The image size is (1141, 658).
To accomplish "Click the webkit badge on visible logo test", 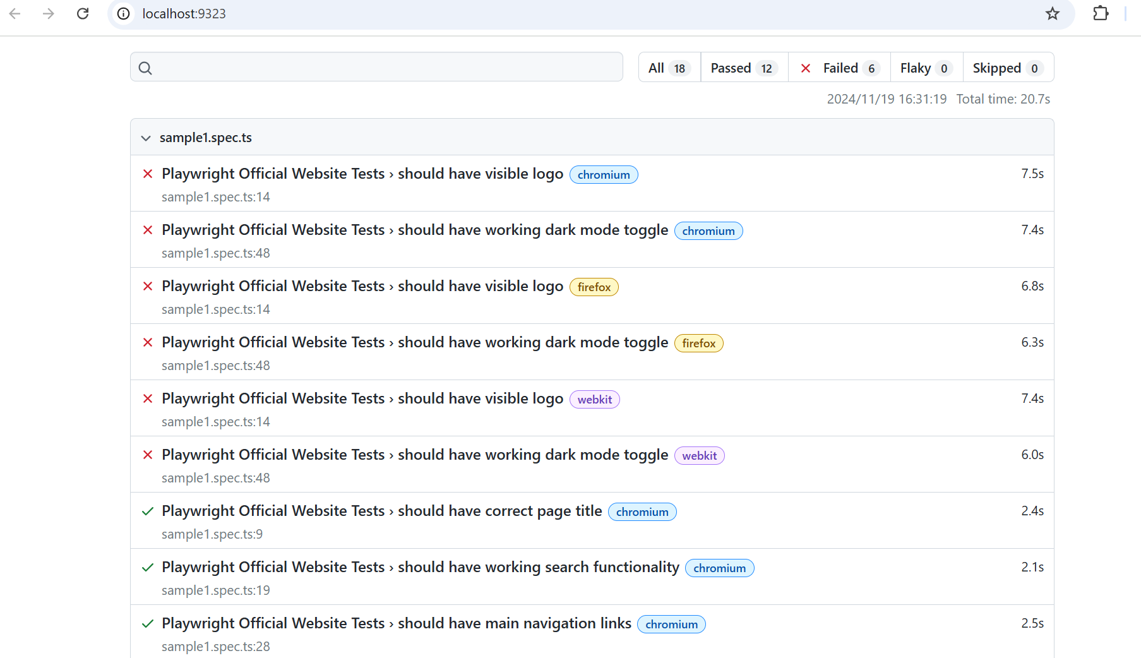I will point(594,399).
